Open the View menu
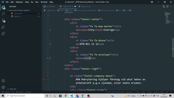The image size is (174, 98). 27,2
